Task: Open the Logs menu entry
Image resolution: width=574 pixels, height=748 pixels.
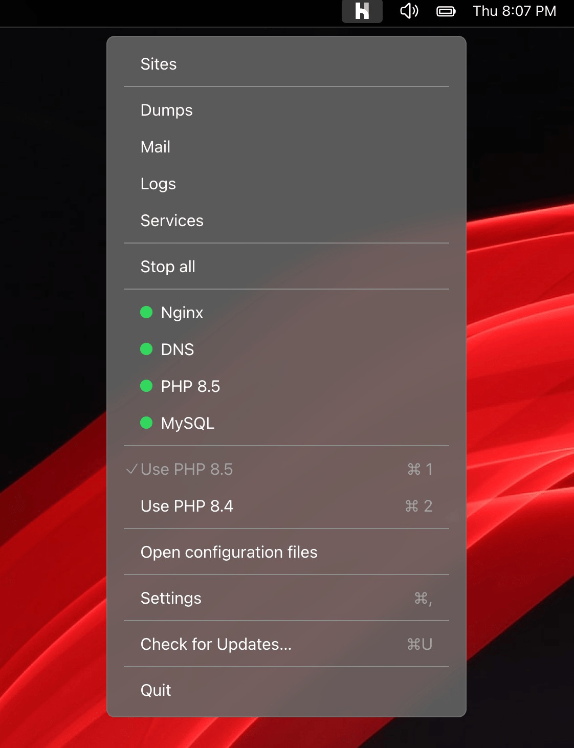Action: click(158, 183)
